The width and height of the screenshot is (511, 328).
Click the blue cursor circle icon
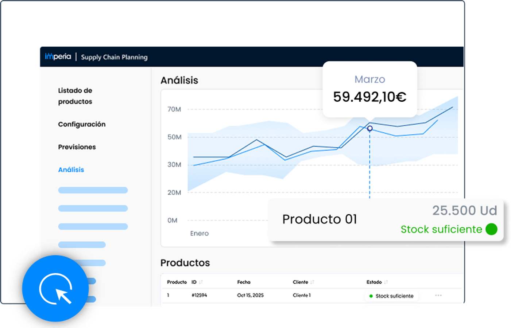55,289
